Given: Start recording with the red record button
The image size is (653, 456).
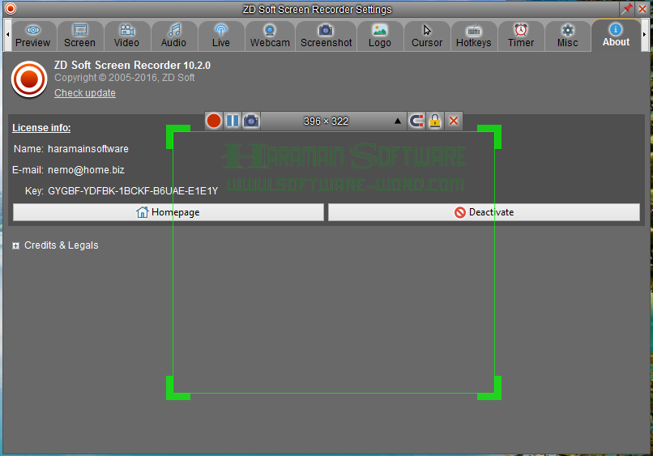Looking at the screenshot, I should coord(214,121).
